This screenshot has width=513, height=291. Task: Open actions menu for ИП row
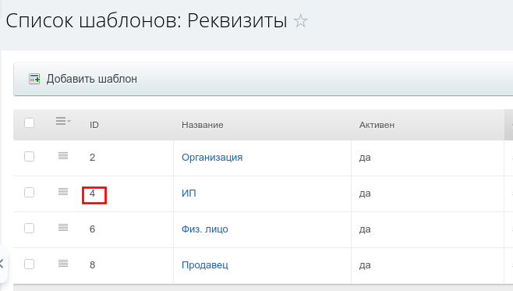[x=63, y=191]
